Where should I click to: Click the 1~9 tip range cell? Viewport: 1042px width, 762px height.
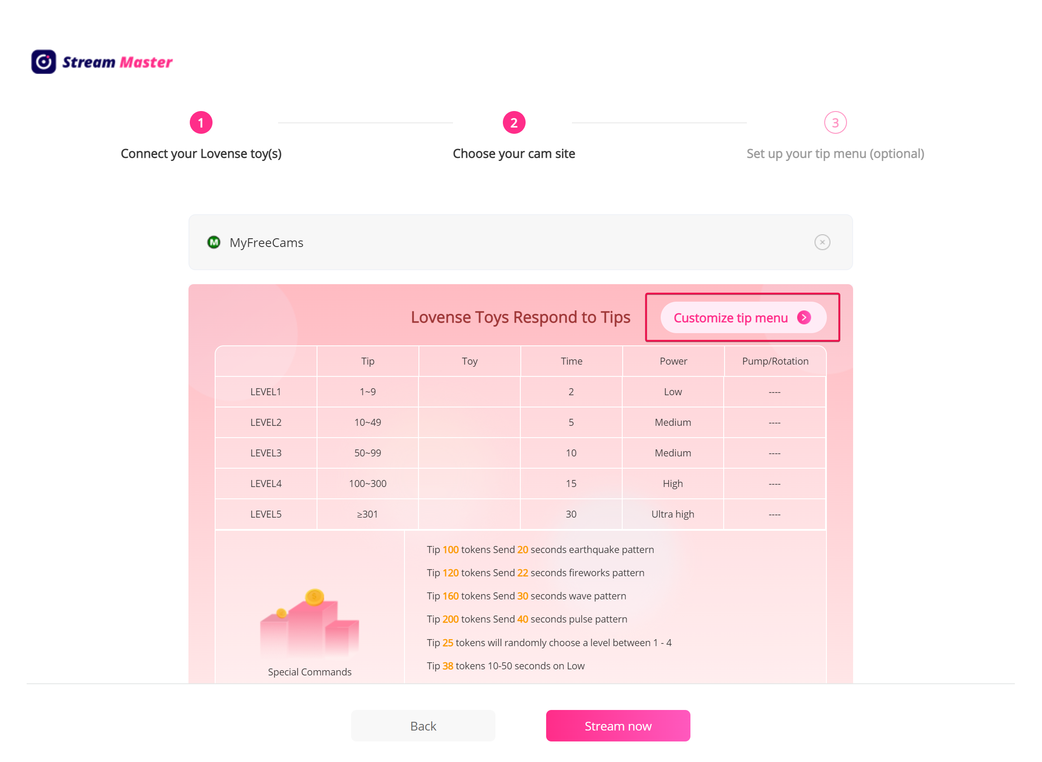(x=368, y=392)
